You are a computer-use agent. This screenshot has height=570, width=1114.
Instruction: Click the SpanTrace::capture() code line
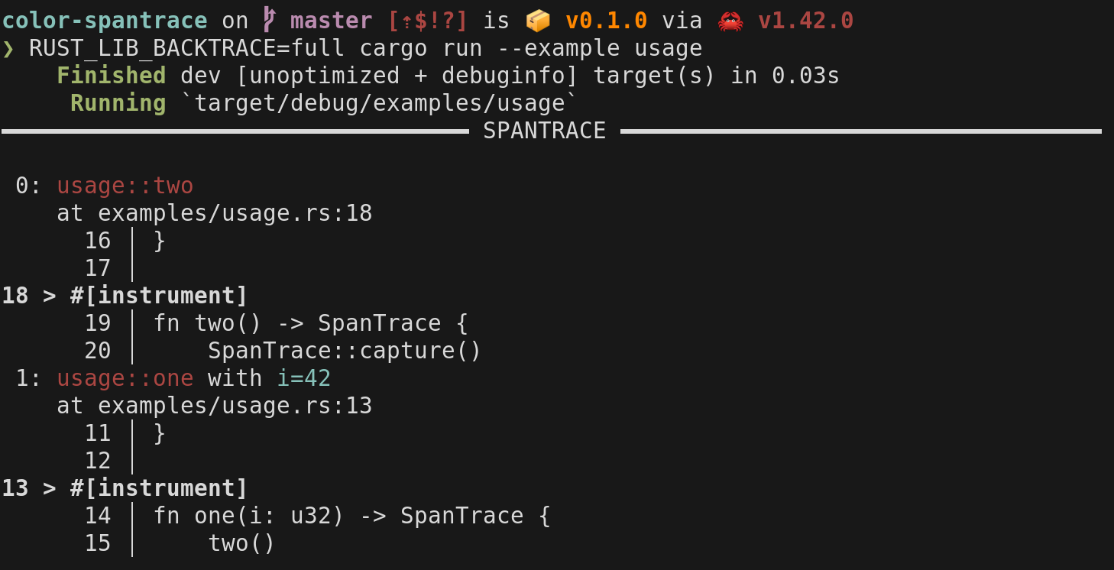point(345,351)
